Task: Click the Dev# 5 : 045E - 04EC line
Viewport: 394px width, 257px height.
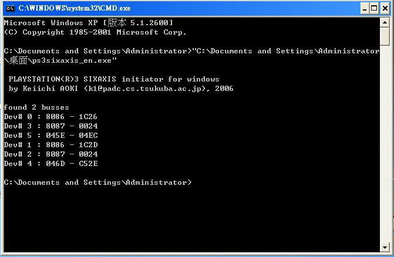Action: [x=50, y=136]
